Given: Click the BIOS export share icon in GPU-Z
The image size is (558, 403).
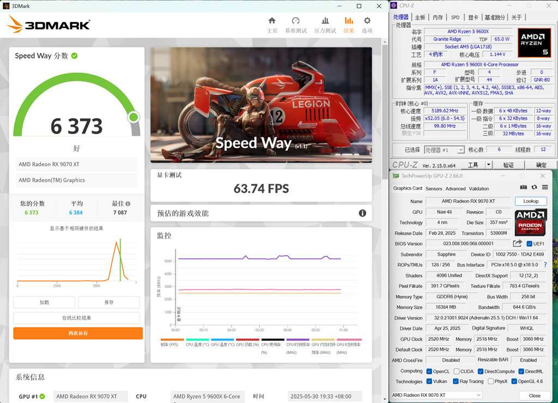Looking at the screenshot, I should click(x=518, y=244).
